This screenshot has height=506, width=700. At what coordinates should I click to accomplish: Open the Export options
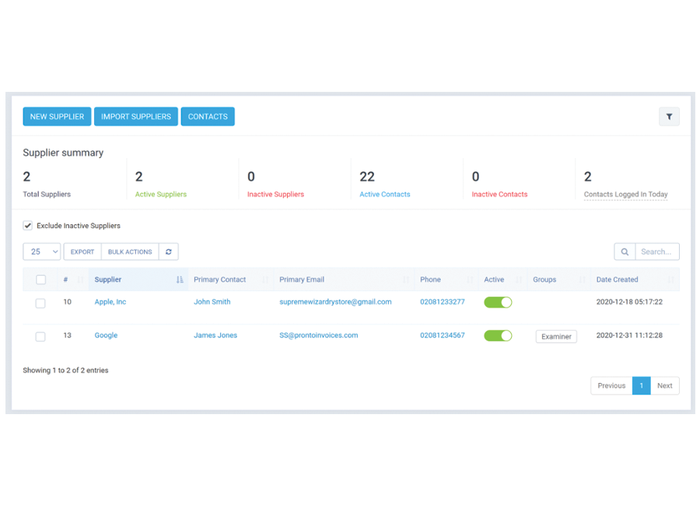82,251
